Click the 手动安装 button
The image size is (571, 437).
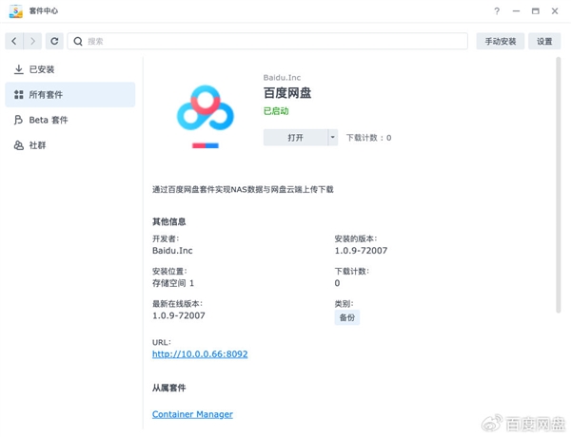coord(500,42)
